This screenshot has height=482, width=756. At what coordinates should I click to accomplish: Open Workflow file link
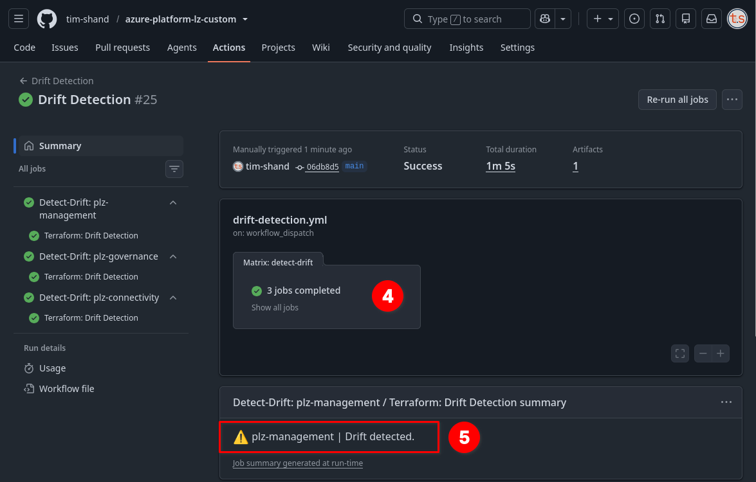pos(66,389)
